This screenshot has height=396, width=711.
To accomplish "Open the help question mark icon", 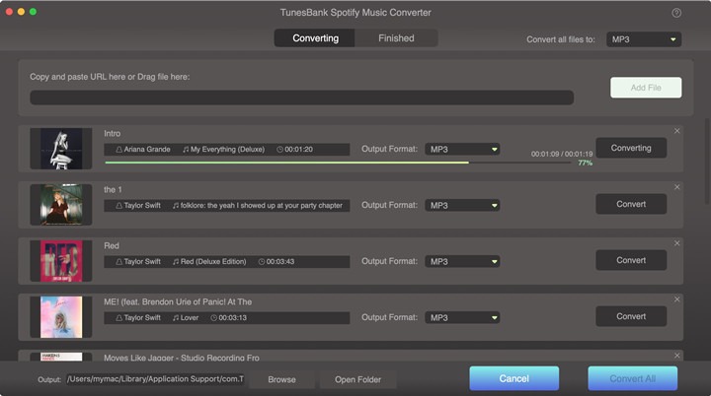I will (x=676, y=13).
